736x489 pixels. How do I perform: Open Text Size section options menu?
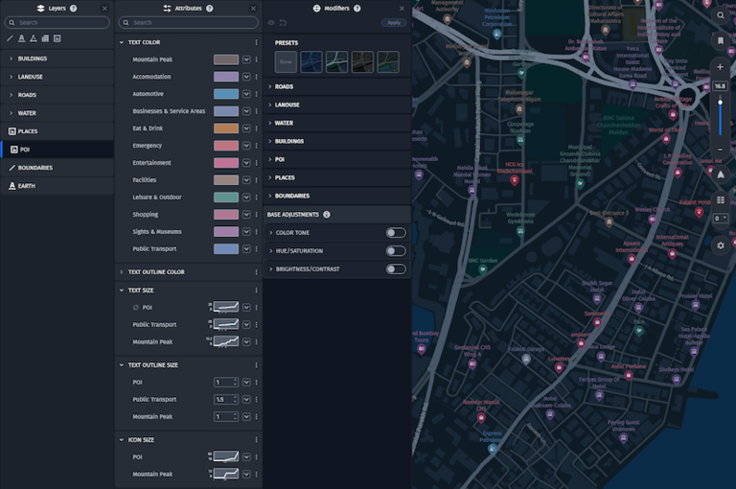click(x=256, y=291)
